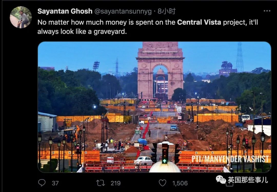This screenshot has width=277, height=192.
Task: Click the share icon below the photo
Action: coord(230,184)
